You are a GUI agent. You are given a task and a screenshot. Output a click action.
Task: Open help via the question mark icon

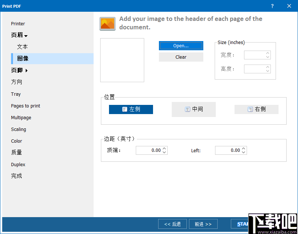(272, 6)
